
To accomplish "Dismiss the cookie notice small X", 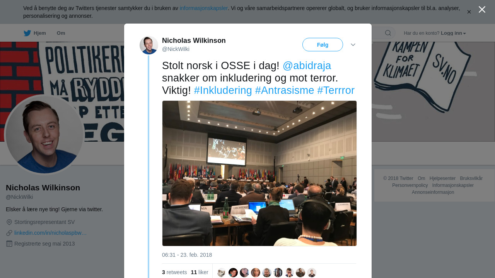I will coord(469,12).
